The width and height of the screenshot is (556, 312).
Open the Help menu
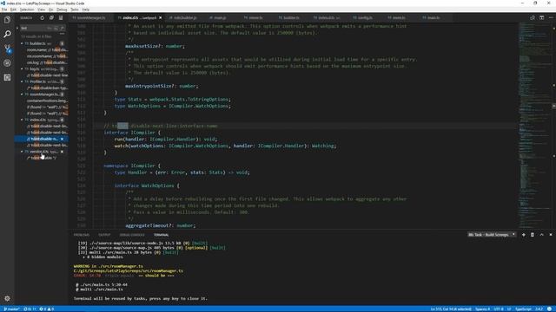pos(85,10)
